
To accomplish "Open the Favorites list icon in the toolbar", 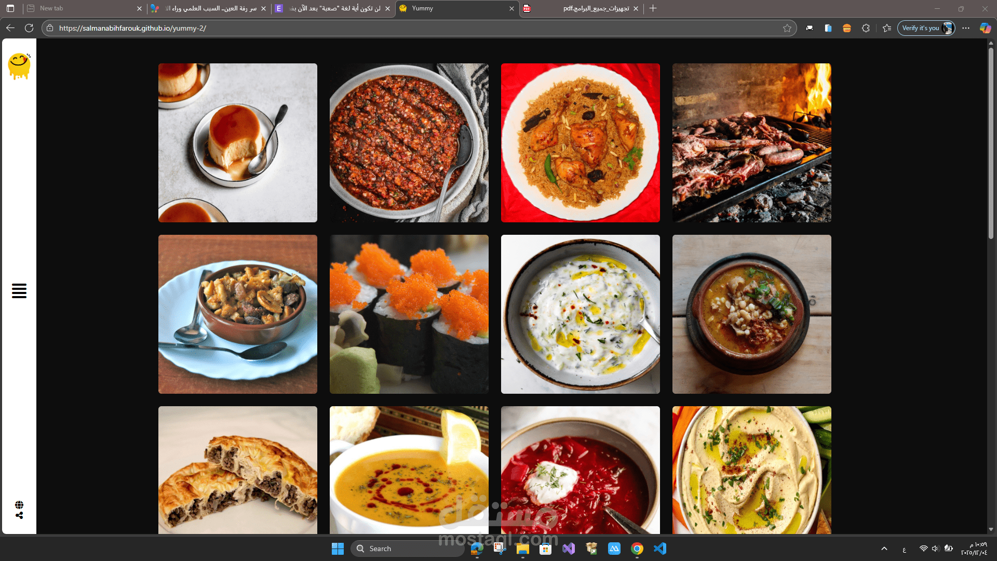I will pyautogui.click(x=887, y=28).
